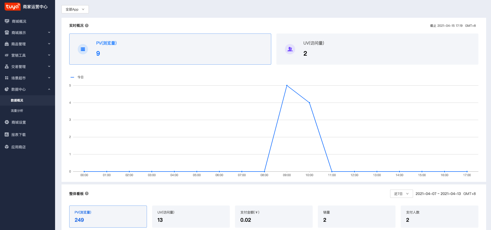The width and height of the screenshot is (491, 230).
Task: Select the real-time UV(访问量) card showing 2
Action: click(x=377, y=49)
